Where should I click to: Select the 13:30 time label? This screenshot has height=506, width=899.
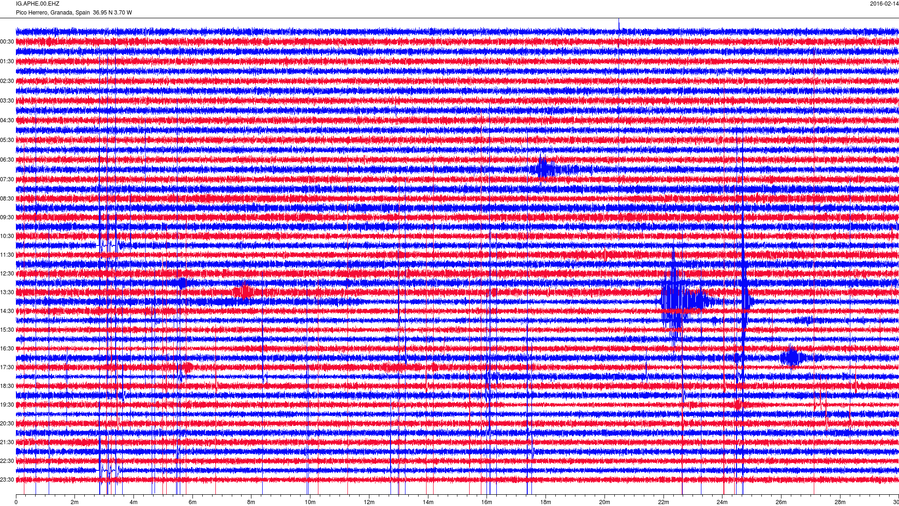(7, 292)
